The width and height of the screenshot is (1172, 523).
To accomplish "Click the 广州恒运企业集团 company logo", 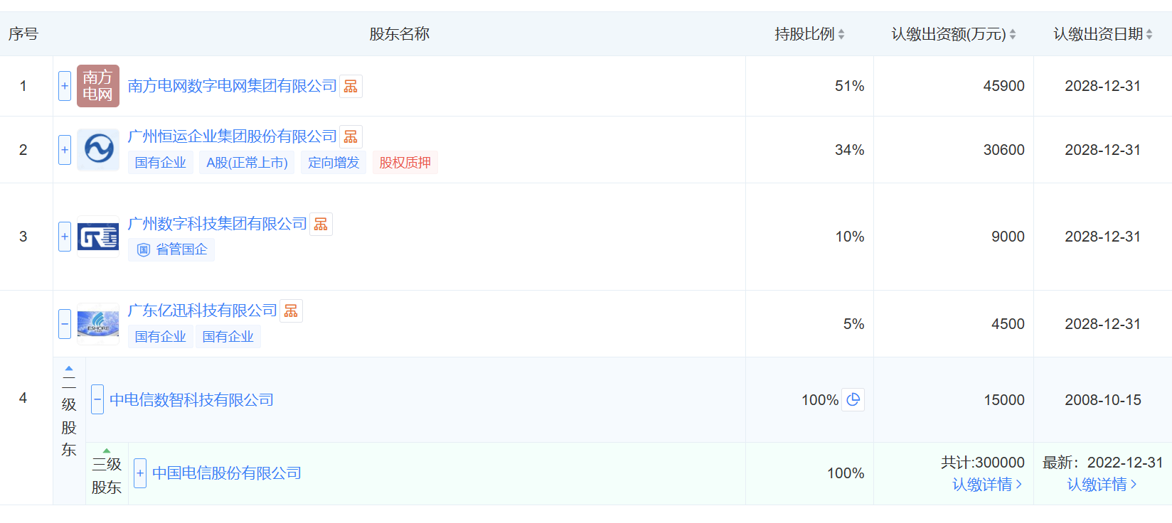I will 98,150.
